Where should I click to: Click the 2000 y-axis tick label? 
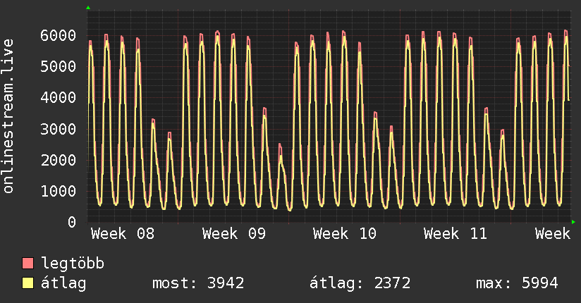tap(59, 161)
